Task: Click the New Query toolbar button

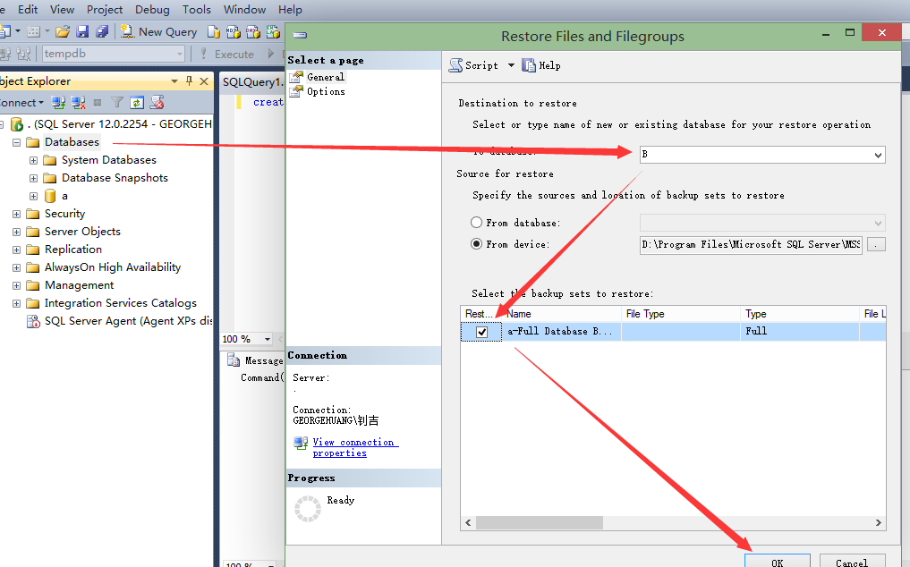Action: pyautogui.click(x=158, y=31)
